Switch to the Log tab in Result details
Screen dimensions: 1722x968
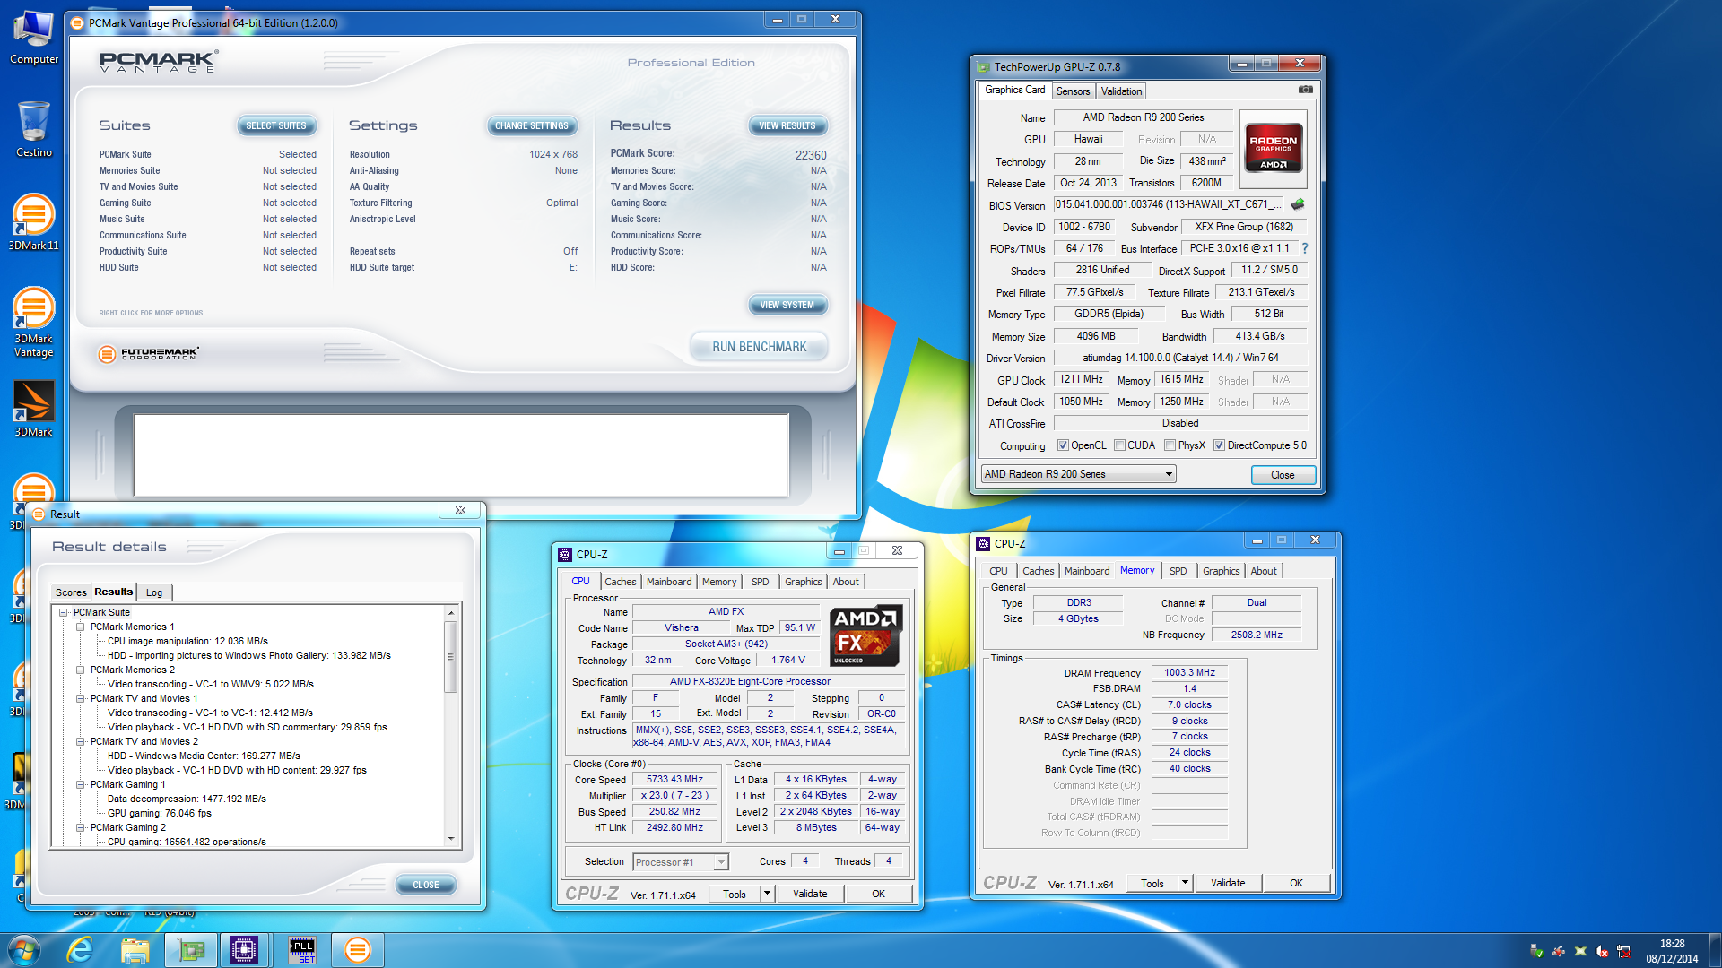[x=154, y=592]
